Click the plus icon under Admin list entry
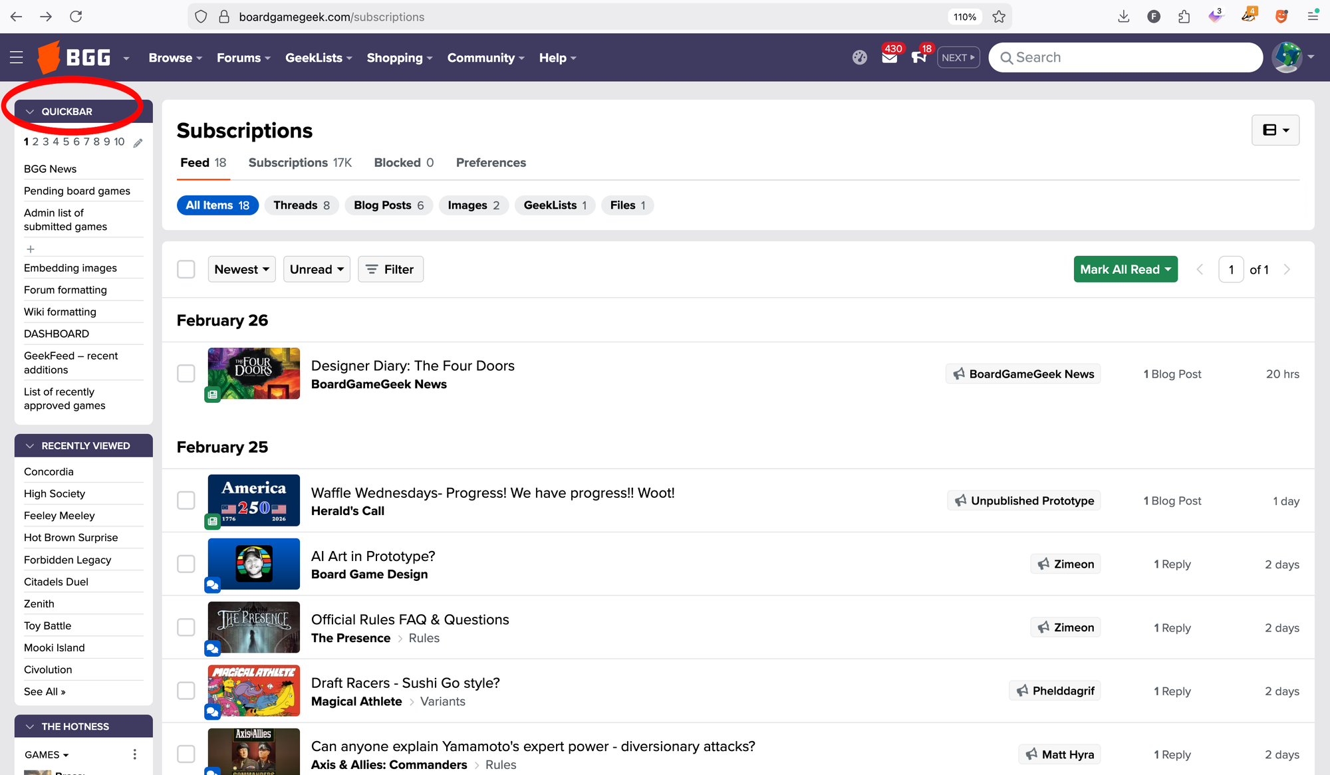 point(31,249)
